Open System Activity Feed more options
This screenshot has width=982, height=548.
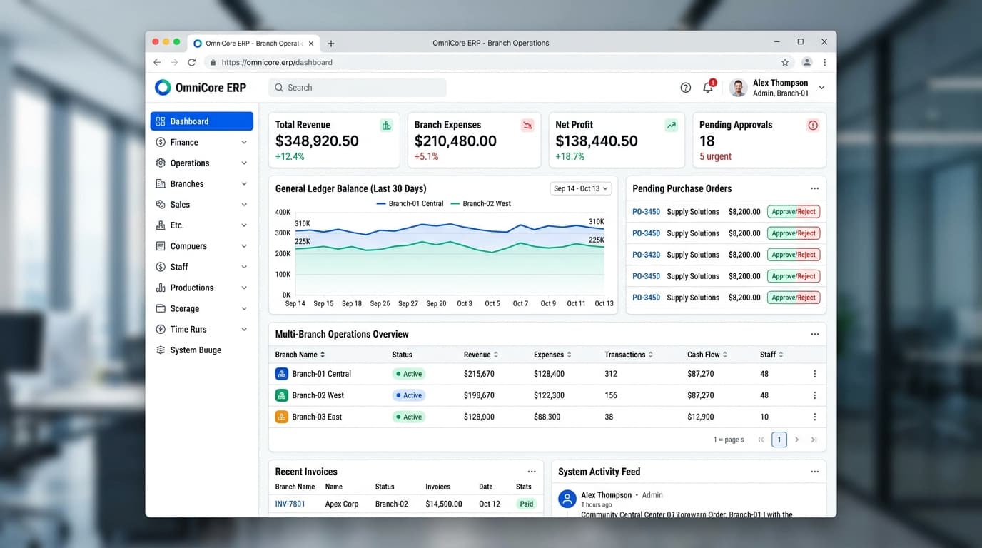tap(814, 472)
